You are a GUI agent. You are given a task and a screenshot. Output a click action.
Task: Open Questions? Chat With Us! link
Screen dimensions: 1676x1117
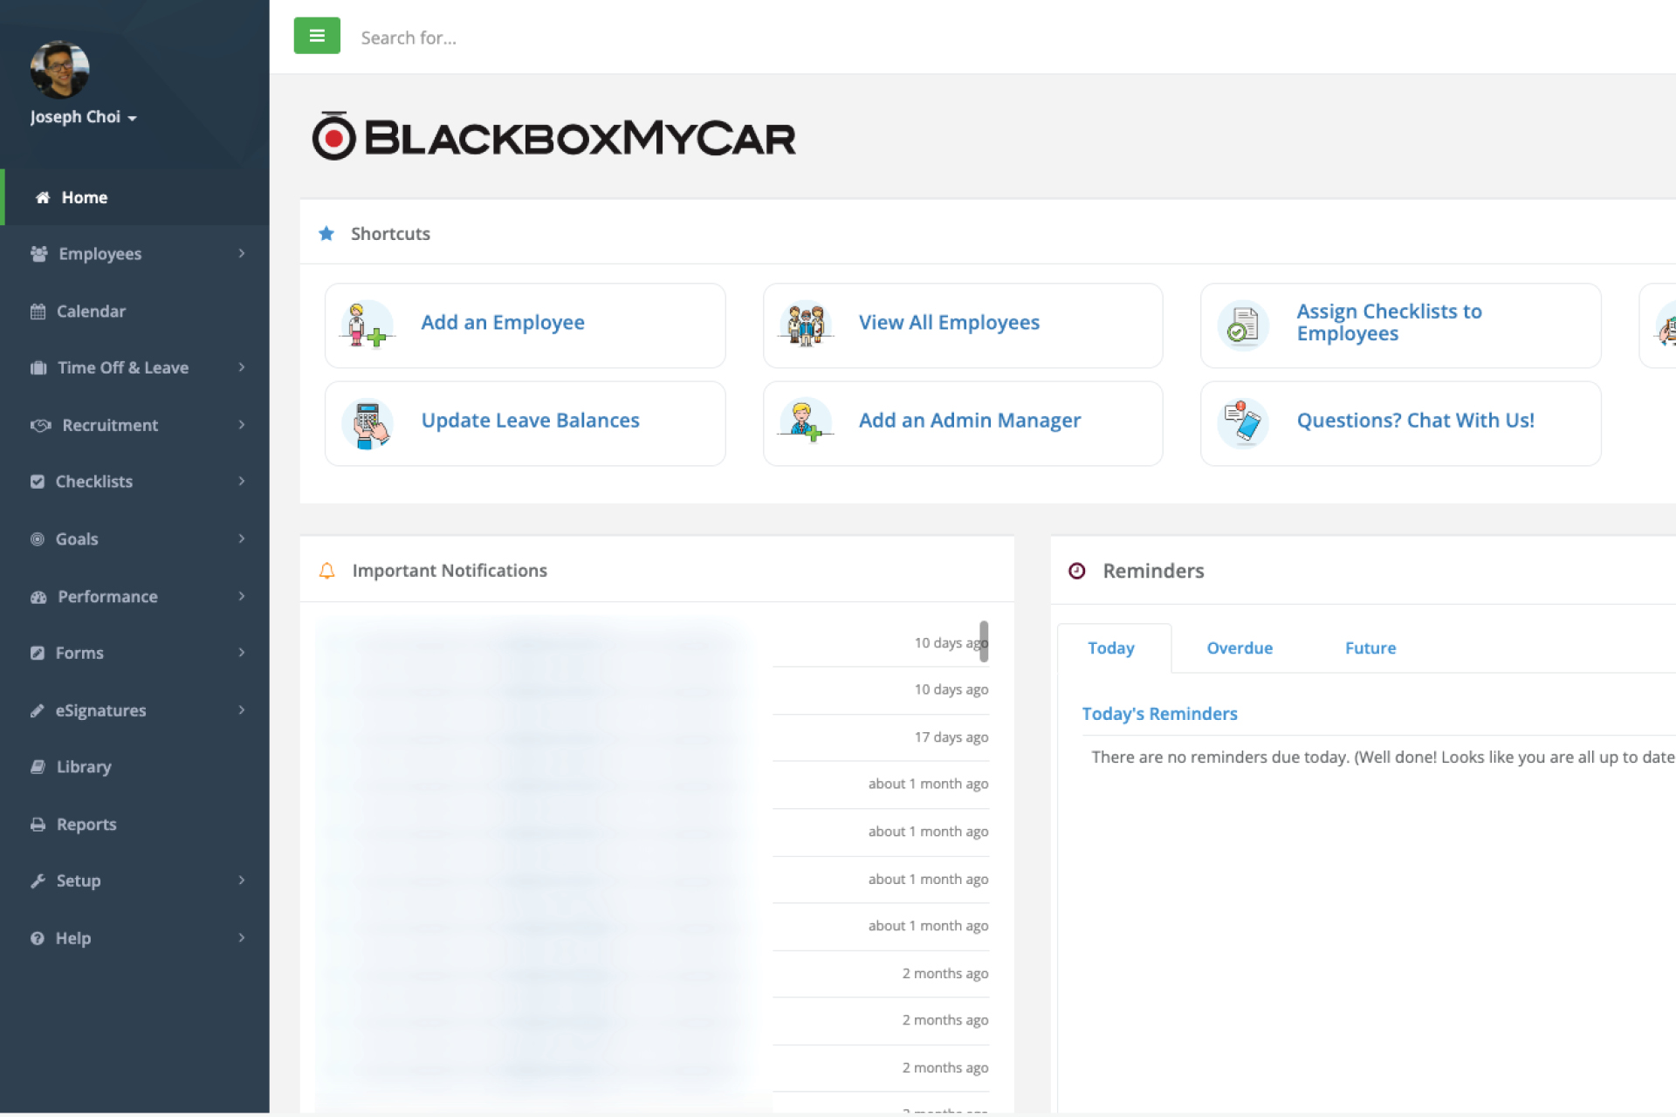(x=1415, y=421)
